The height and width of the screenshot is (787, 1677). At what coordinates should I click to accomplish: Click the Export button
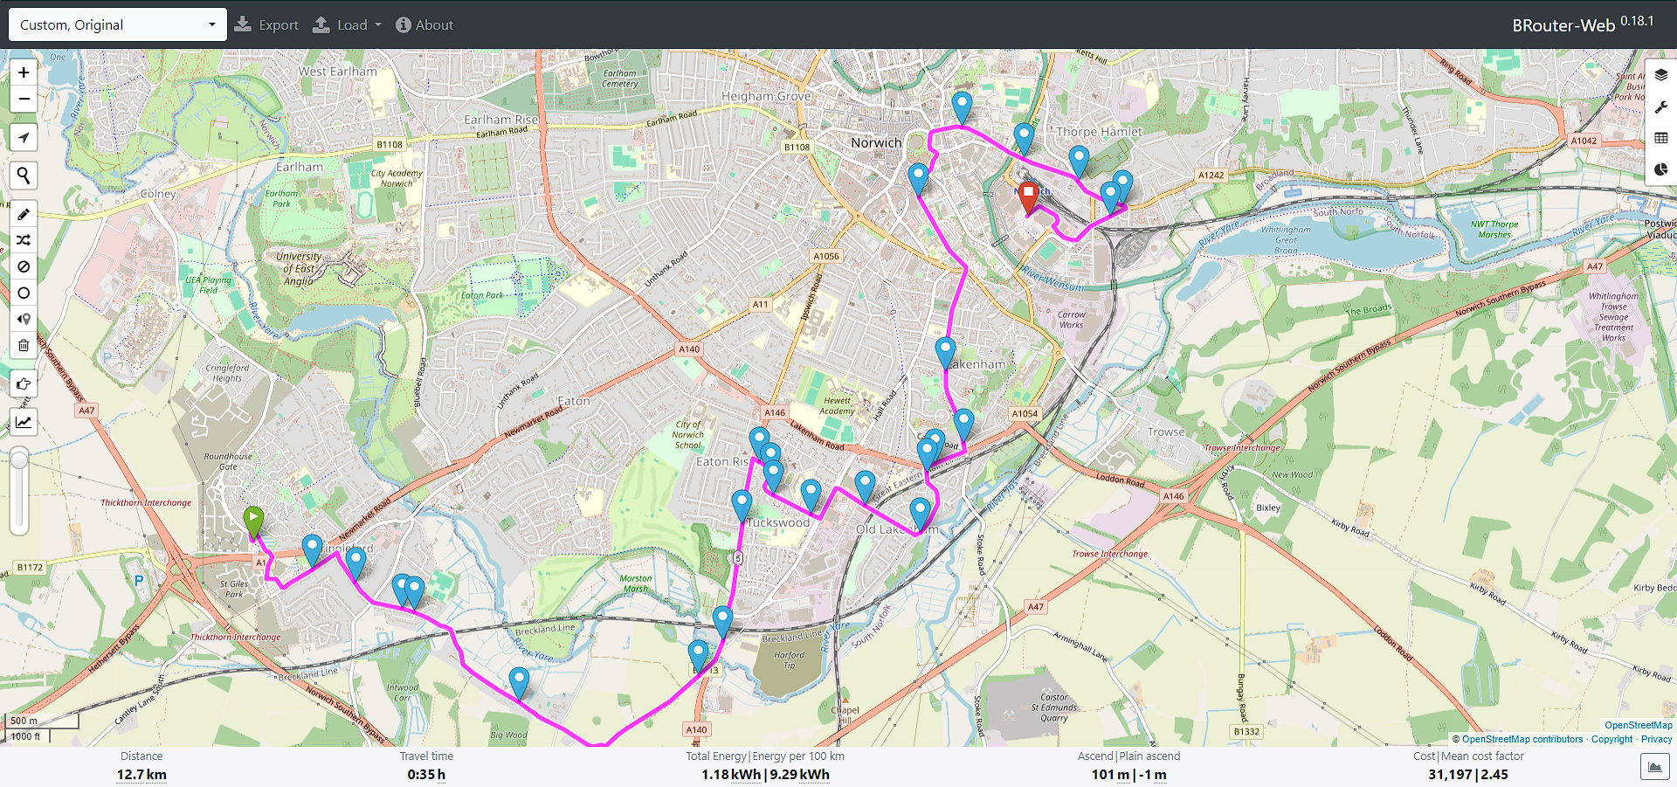[267, 24]
